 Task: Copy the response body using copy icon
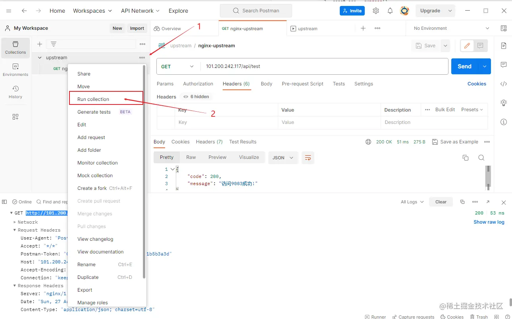[x=466, y=158]
